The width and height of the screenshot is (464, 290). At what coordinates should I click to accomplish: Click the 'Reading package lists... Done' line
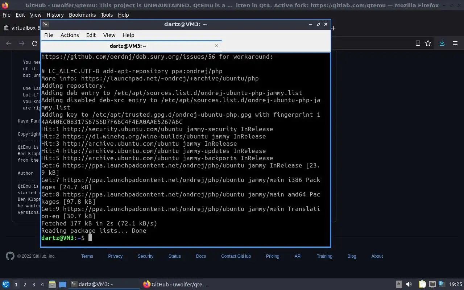[x=94, y=231]
